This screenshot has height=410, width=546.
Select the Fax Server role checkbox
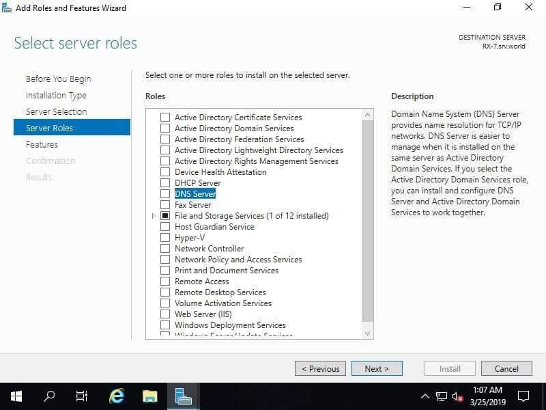tap(165, 204)
